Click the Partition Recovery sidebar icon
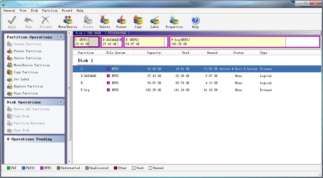 (10, 123)
